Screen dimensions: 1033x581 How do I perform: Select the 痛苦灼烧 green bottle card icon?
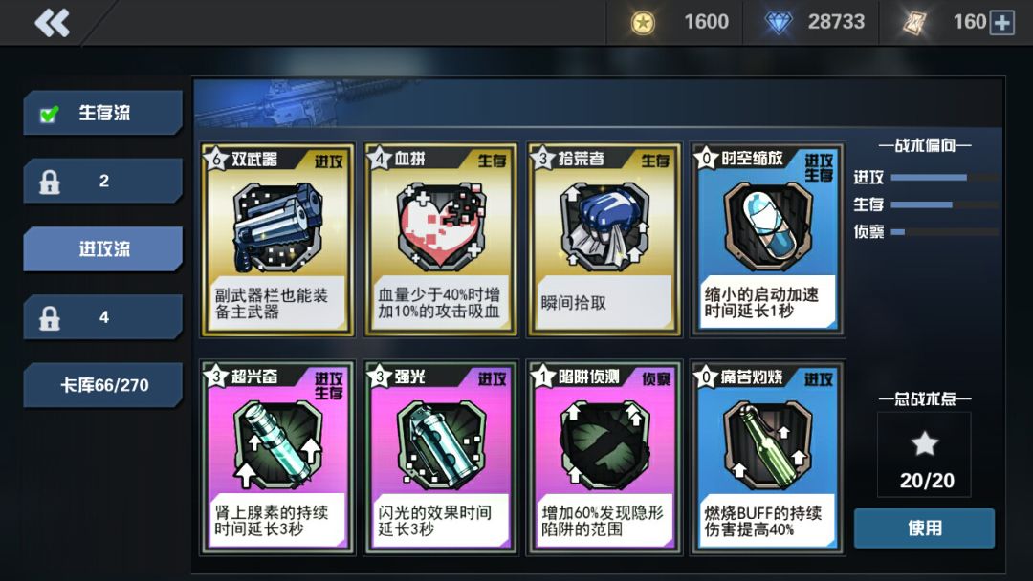(767, 444)
